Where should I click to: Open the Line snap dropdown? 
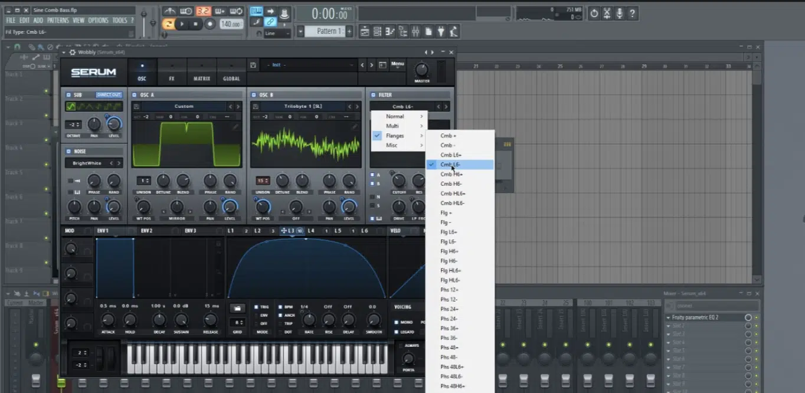coord(277,33)
